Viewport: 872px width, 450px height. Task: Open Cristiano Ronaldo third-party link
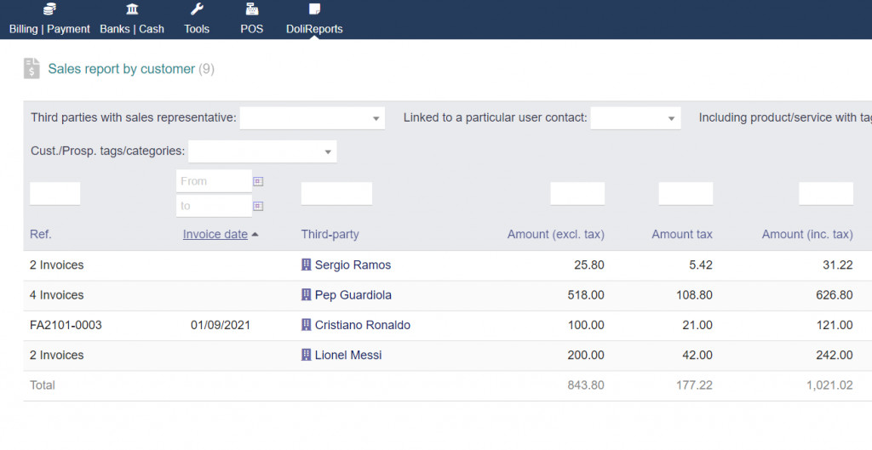click(x=362, y=325)
